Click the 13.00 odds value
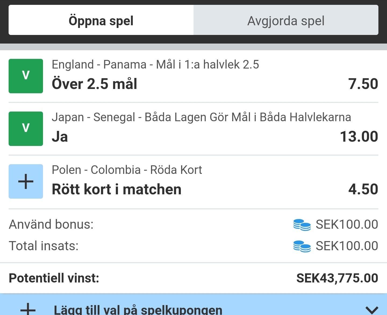 [x=359, y=137]
